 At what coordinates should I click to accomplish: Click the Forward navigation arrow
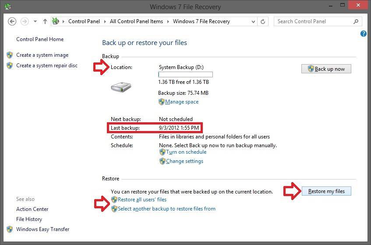[x=25, y=21]
